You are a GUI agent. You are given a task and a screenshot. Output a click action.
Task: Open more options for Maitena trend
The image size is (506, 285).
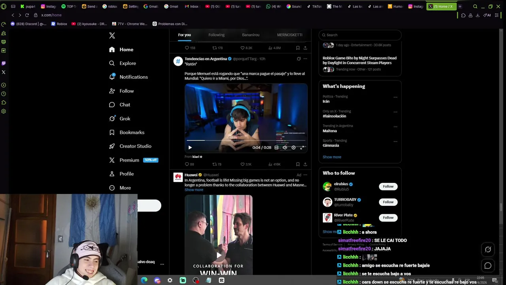[x=395, y=126]
